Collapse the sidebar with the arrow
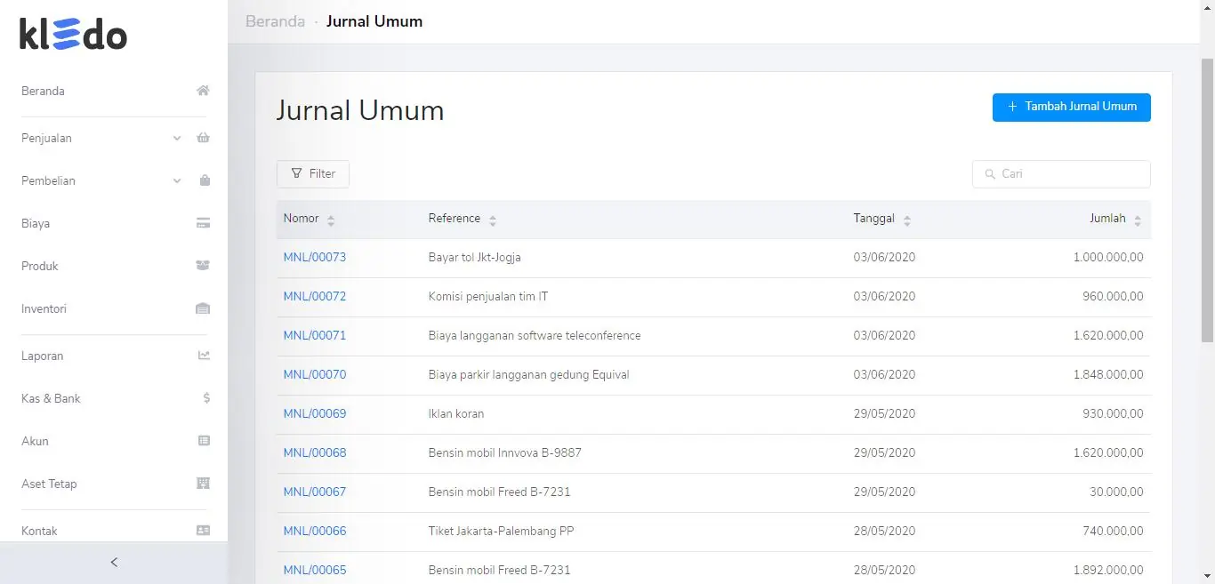Viewport: 1215px width, 584px height. coord(114,562)
